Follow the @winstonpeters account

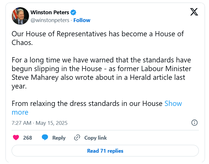click(x=82, y=20)
